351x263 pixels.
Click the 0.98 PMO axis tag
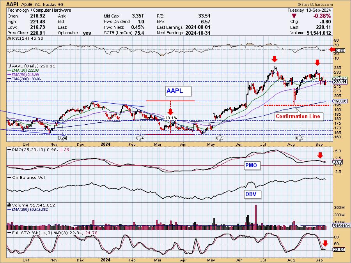click(338, 162)
